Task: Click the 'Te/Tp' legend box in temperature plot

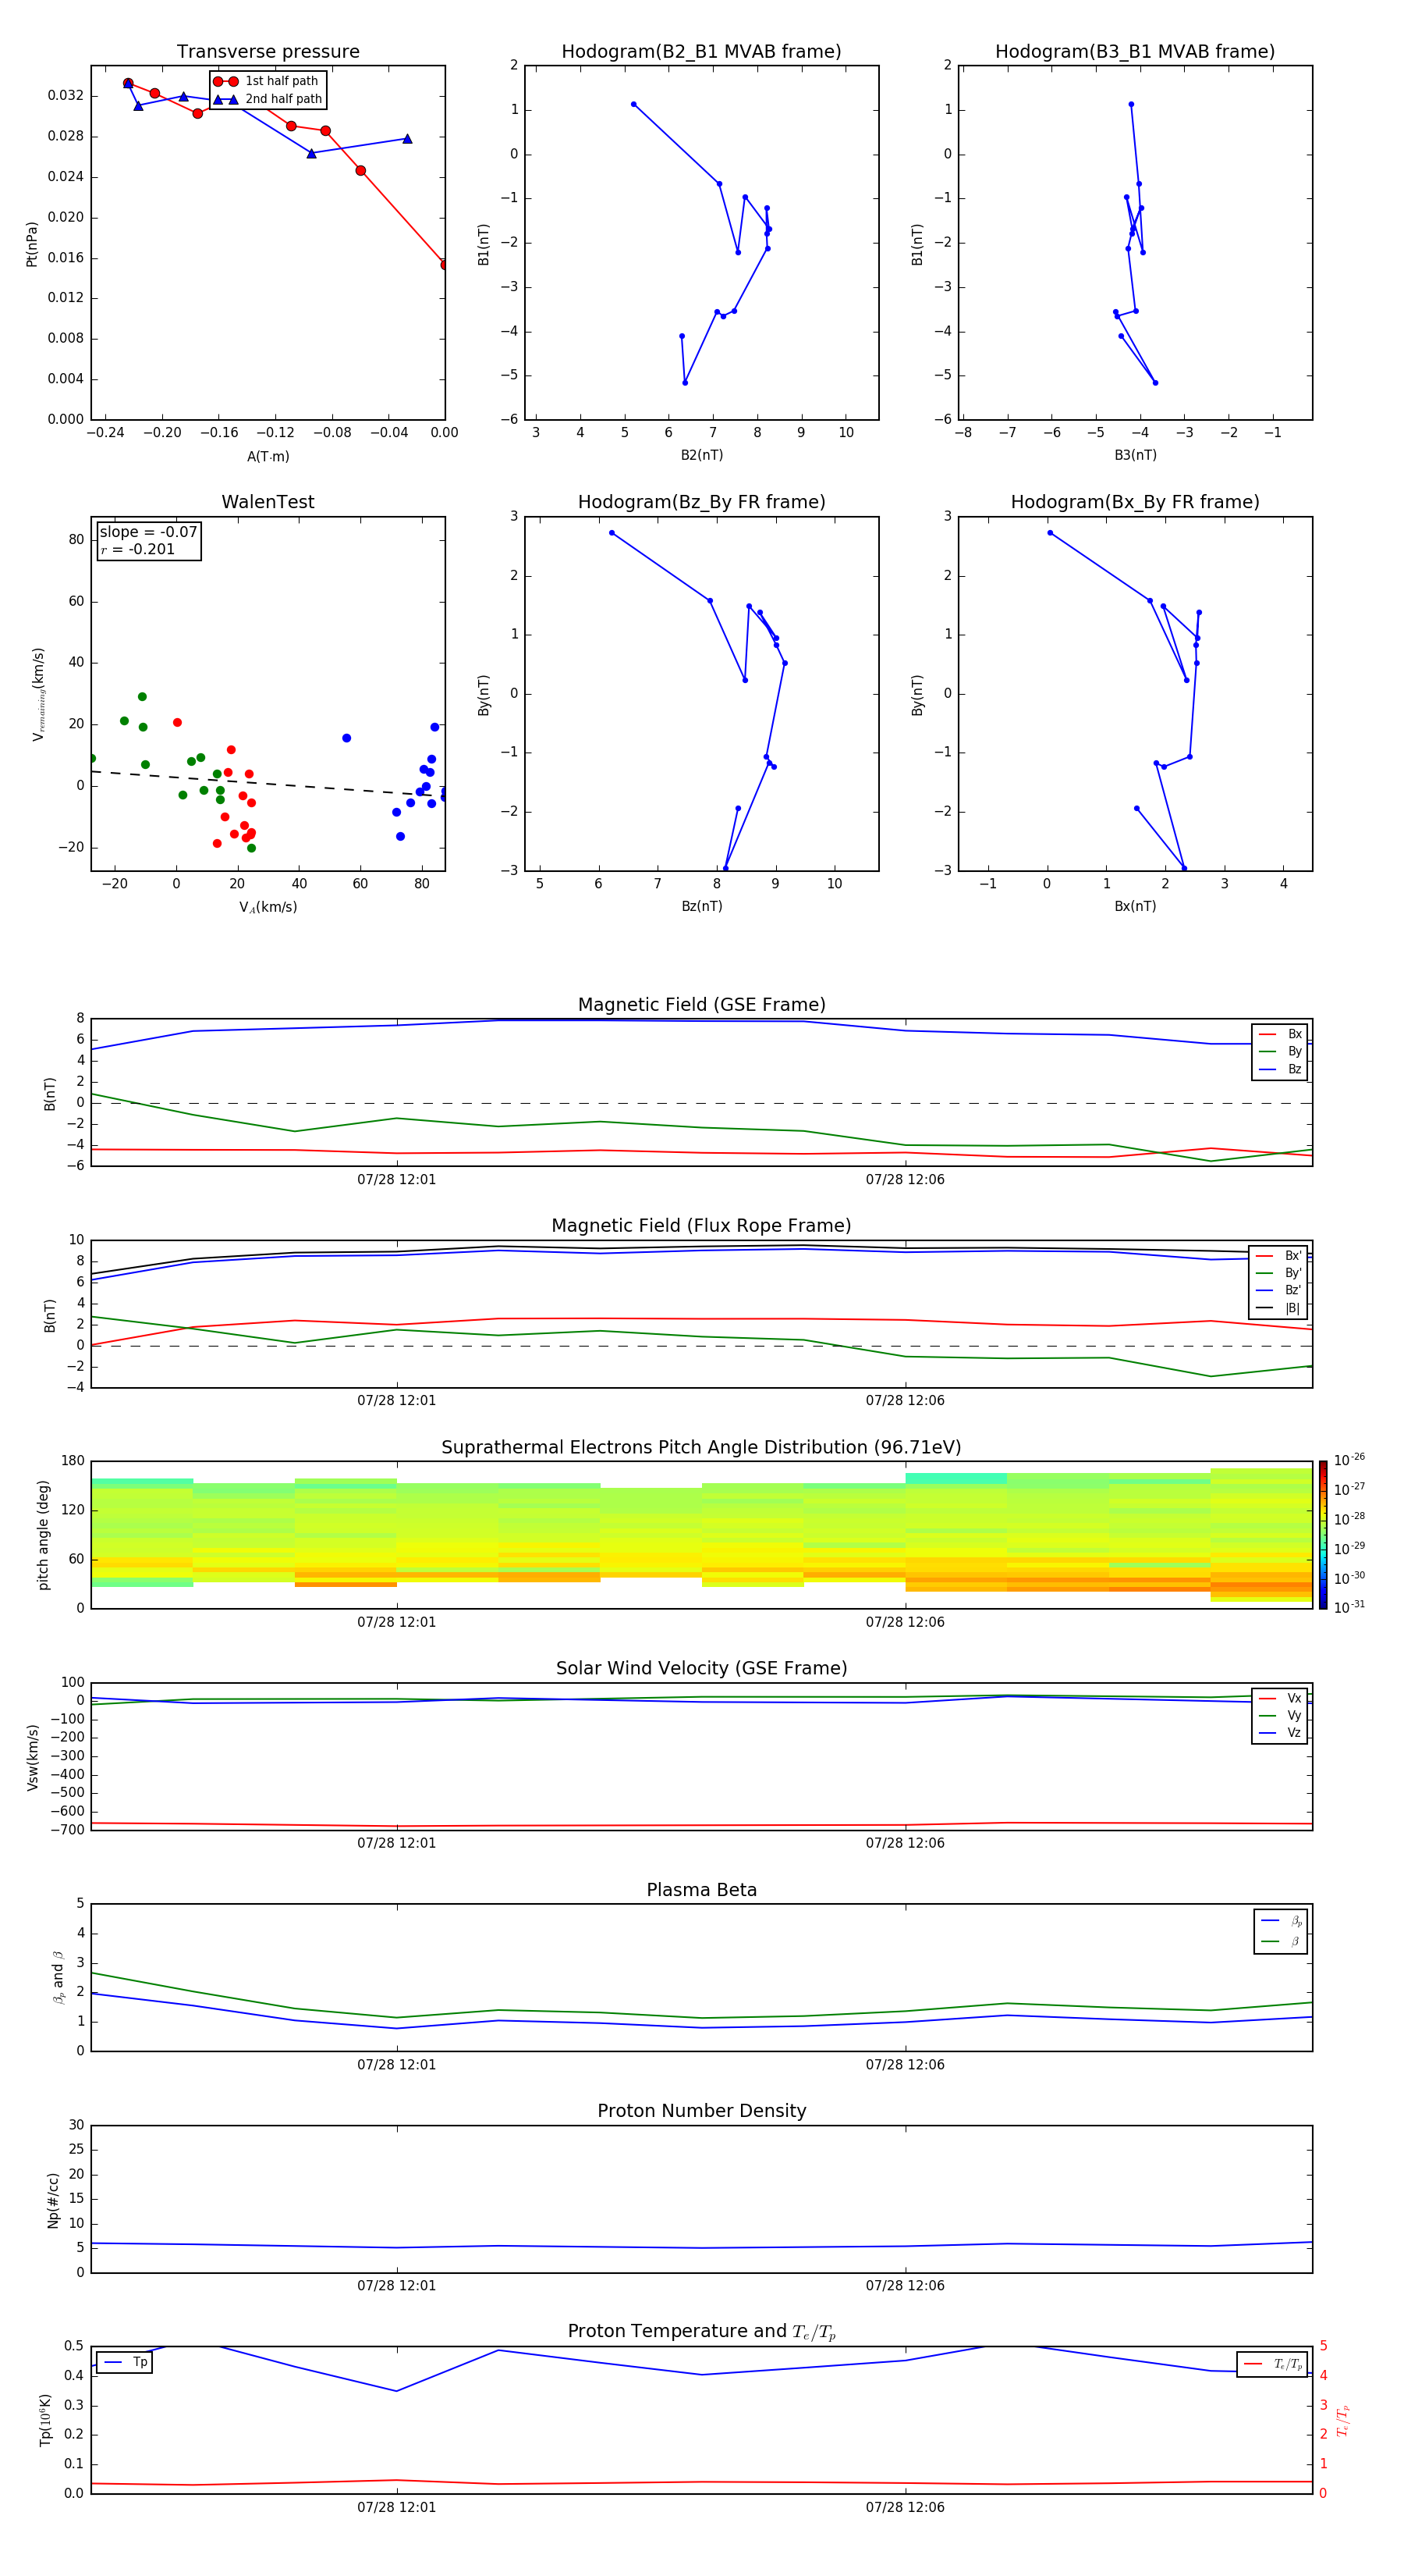Action: pos(1272,2365)
